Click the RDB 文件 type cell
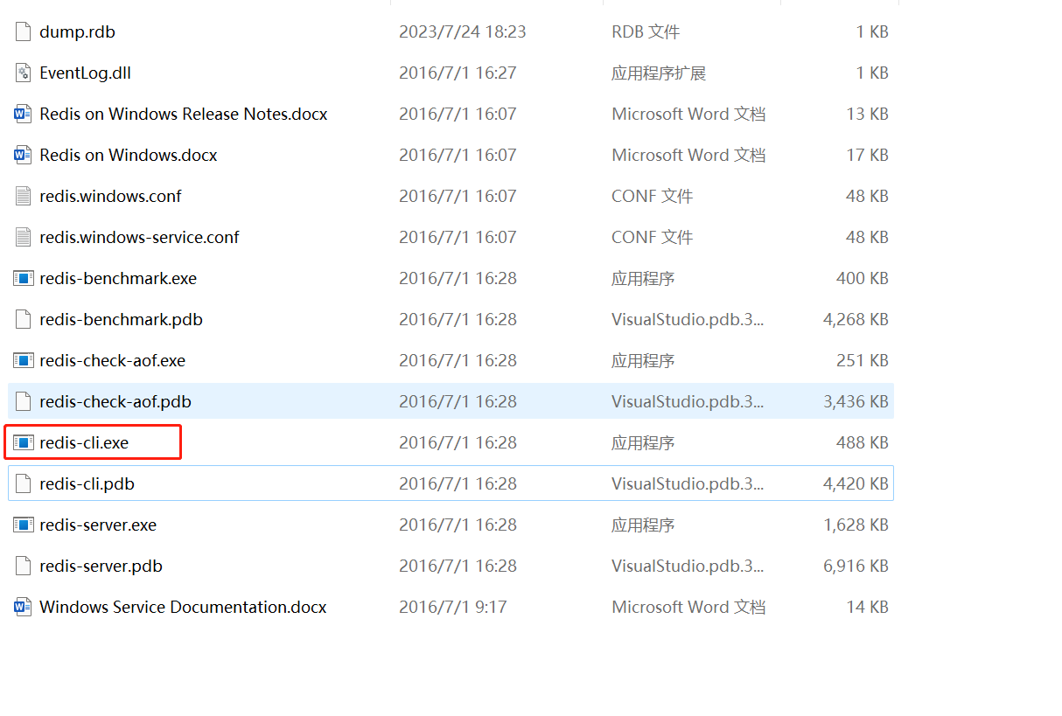The width and height of the screenshot is (1062, 716). pos(646,31)
